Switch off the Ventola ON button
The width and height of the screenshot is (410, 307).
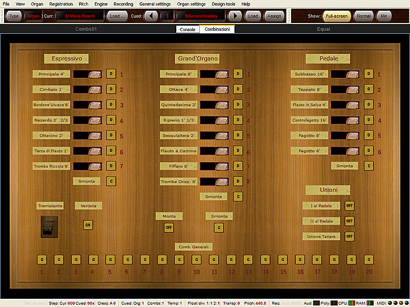[x=88, y=225]
